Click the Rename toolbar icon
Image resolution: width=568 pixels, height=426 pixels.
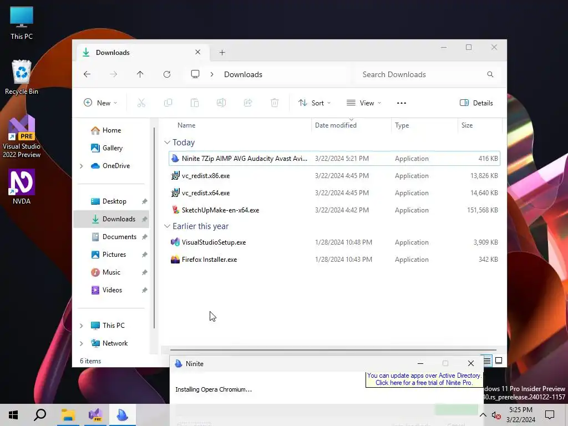[221, 103]
